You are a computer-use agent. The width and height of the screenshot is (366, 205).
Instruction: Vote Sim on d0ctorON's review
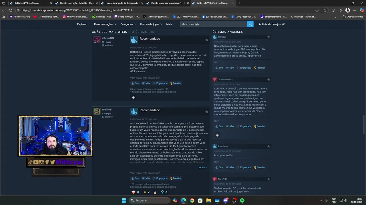(135, 83)
